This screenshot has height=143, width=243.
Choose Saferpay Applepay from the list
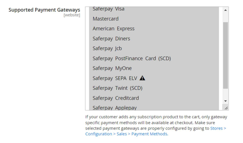114,108
